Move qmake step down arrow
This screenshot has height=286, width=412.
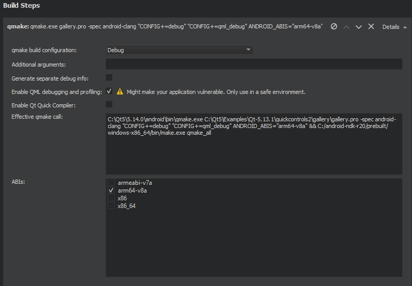(x=359, y=27)
